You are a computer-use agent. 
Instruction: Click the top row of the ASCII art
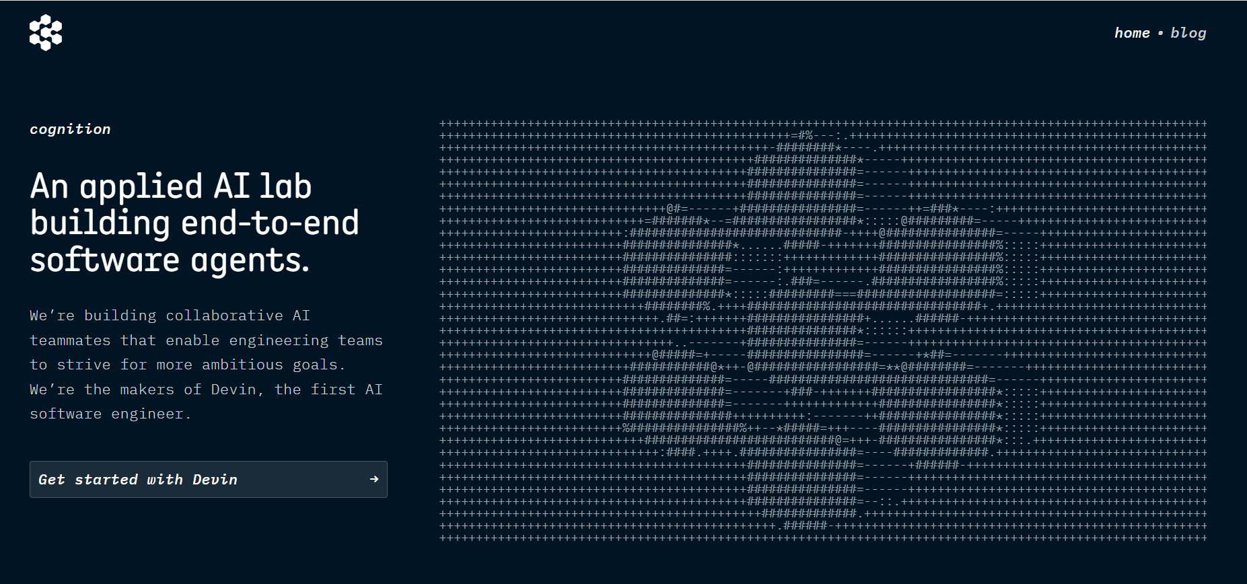(823, 124)
